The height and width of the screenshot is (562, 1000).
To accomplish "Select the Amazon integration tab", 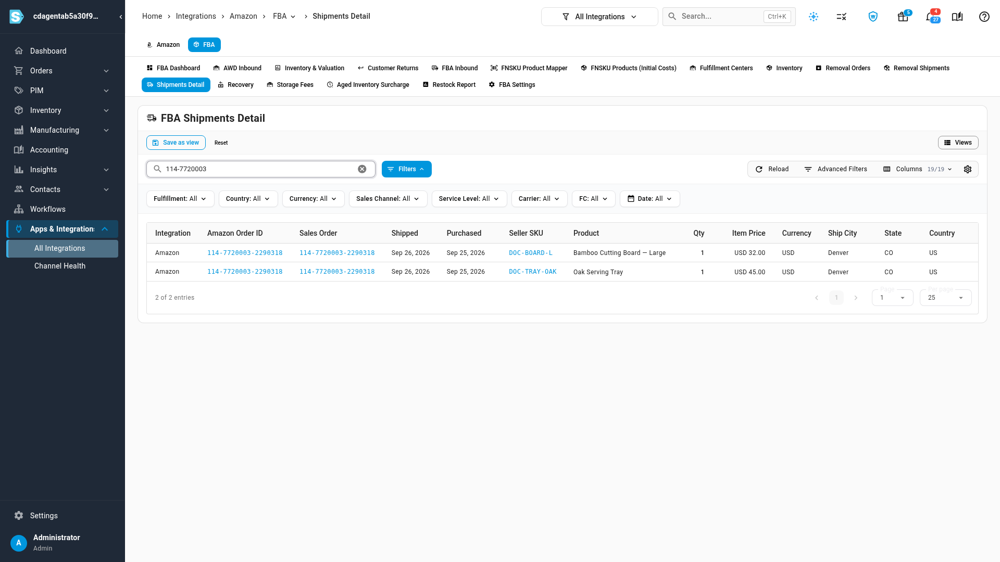I will [164, 45].
